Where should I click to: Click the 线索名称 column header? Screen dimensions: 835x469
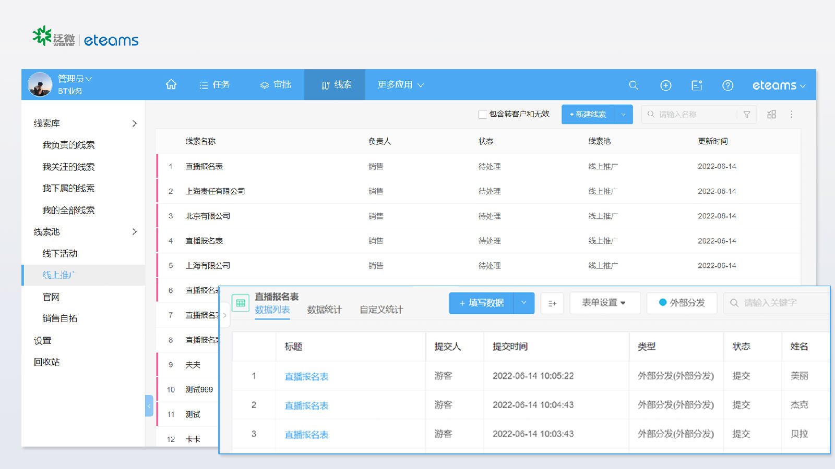[200, 141]
